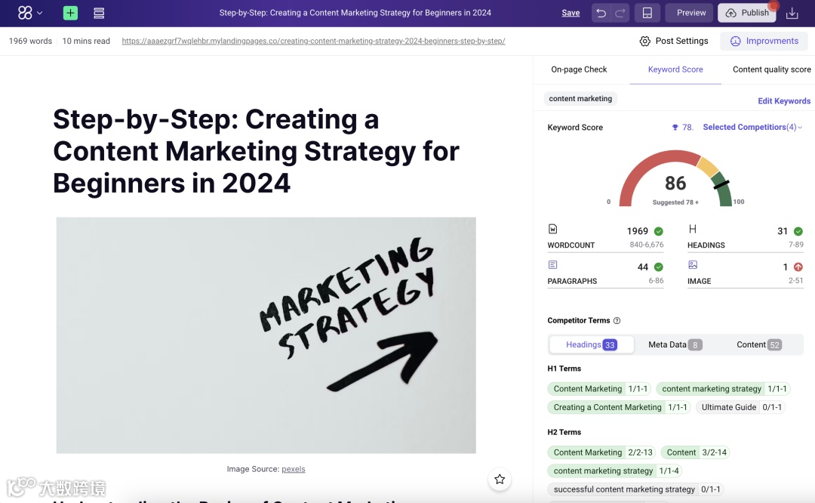Click the PARAGRAPHS range 6-86
This screenshot has height=503, width=815.
656,280
